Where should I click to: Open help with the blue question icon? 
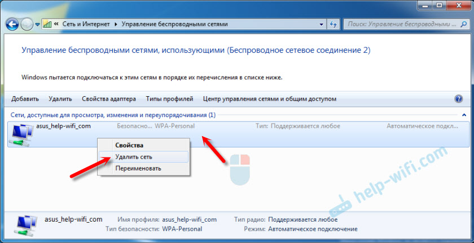[458, 98]
